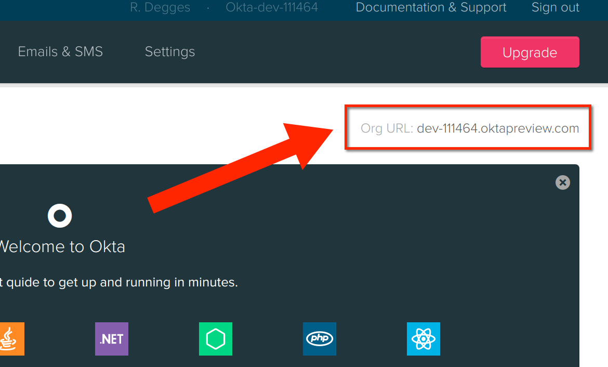Click the white Okta ring logo
This screenshot has width=608, height=367.
pos(60,216)
